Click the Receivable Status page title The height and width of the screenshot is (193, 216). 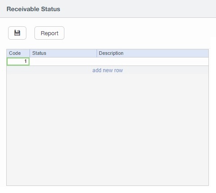click(34, 9)
